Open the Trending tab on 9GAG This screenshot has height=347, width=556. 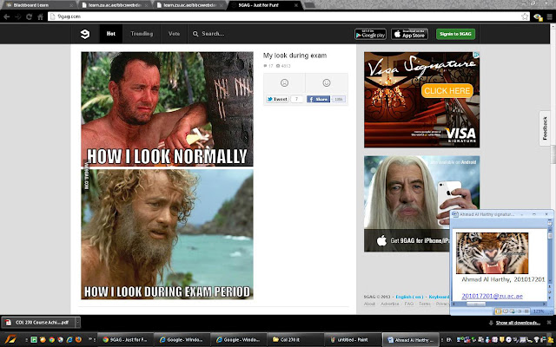(142, 34)
